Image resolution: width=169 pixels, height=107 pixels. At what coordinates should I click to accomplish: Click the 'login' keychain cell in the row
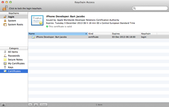click(144, 37)
